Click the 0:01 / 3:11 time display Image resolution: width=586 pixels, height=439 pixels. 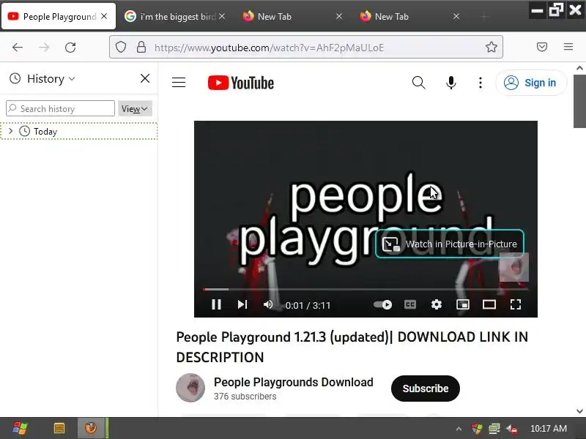click(308, 305)
